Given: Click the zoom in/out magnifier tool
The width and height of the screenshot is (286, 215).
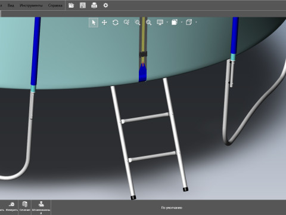Looking at the screenshot, I should coord(126,22).
